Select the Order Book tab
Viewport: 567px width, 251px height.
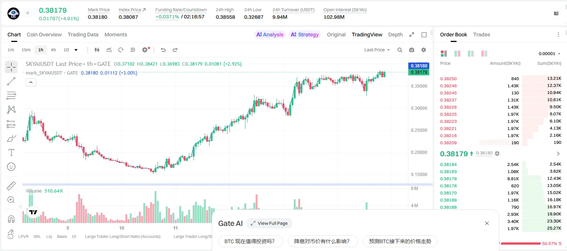454,34
